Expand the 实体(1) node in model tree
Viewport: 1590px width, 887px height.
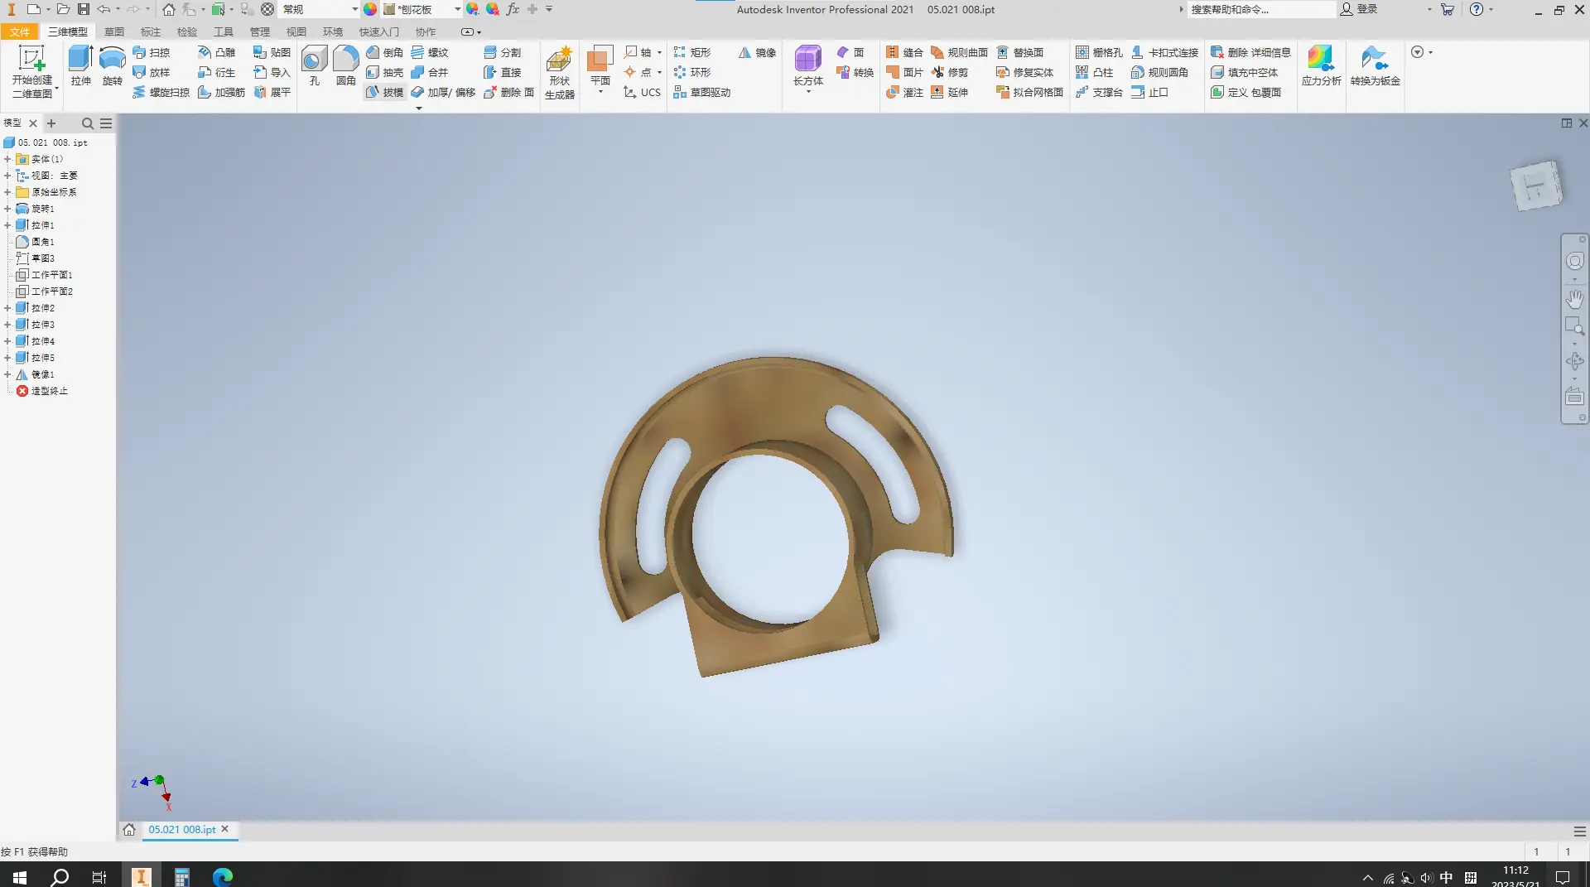click(7, 159)
